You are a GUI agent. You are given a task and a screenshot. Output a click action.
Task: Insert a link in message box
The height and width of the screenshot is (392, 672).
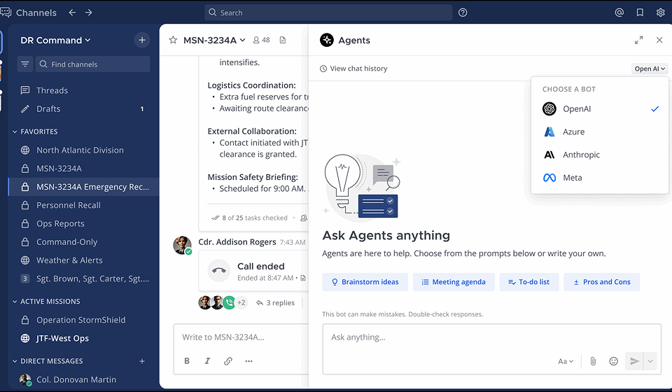click(228, 361)
